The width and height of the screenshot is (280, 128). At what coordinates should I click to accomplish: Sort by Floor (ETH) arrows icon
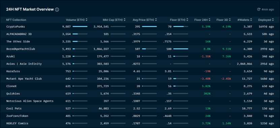(x=187, y=20)
